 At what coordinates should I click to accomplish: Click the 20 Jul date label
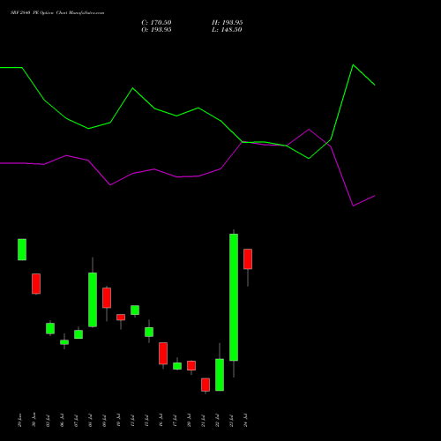click(189, 421)
